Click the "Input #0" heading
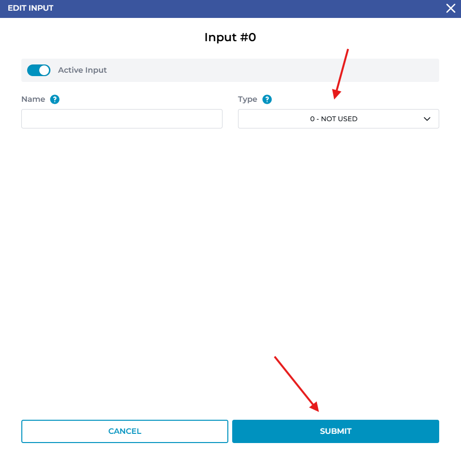Screen dimensions: 461x460 click(230, 37)
